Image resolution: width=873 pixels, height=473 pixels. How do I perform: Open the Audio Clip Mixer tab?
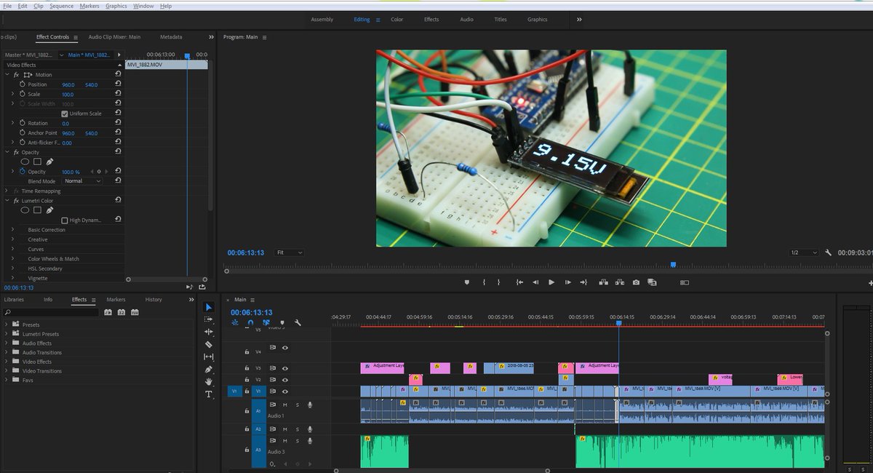coord(114,36)
